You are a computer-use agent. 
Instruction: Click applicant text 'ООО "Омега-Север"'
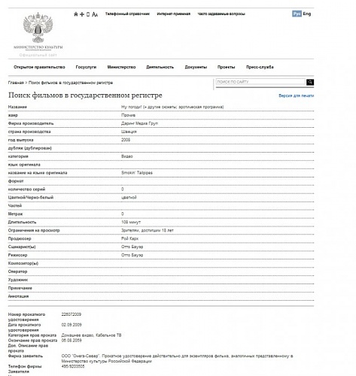[81, 356]
